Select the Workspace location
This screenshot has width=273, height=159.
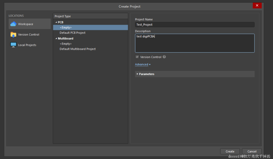(x=26, y=24)
